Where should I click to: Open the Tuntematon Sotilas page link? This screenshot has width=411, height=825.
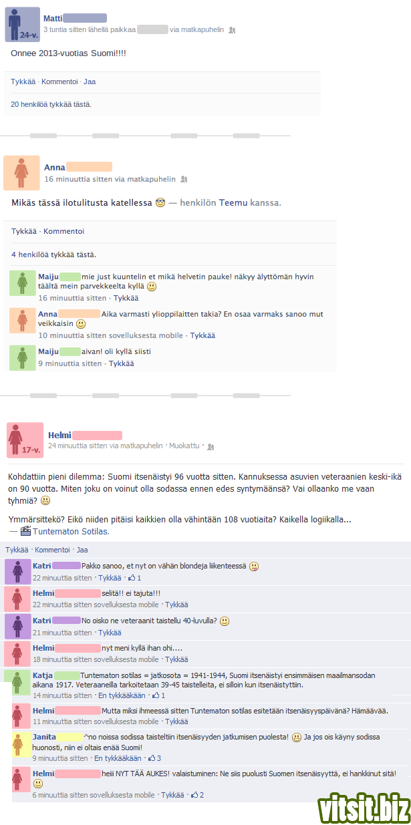[x=70, y=513]
